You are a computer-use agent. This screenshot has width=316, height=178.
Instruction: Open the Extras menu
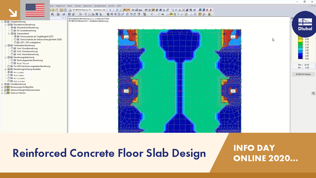(70, 6)
